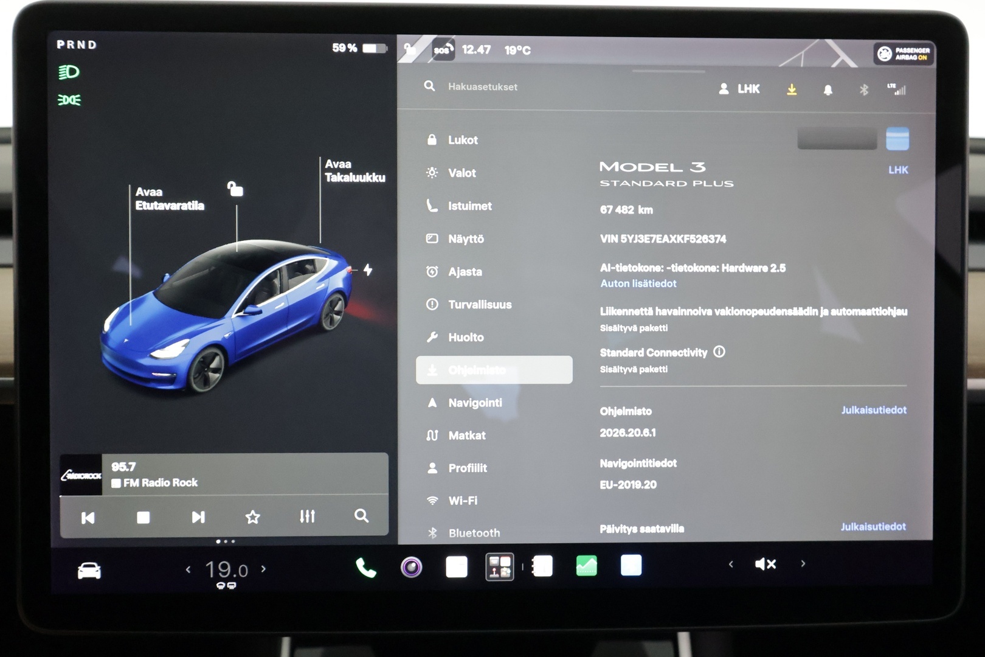Open the light blue app icon
Viewport: 985px width, 657px height.
(x=631, y=565)
